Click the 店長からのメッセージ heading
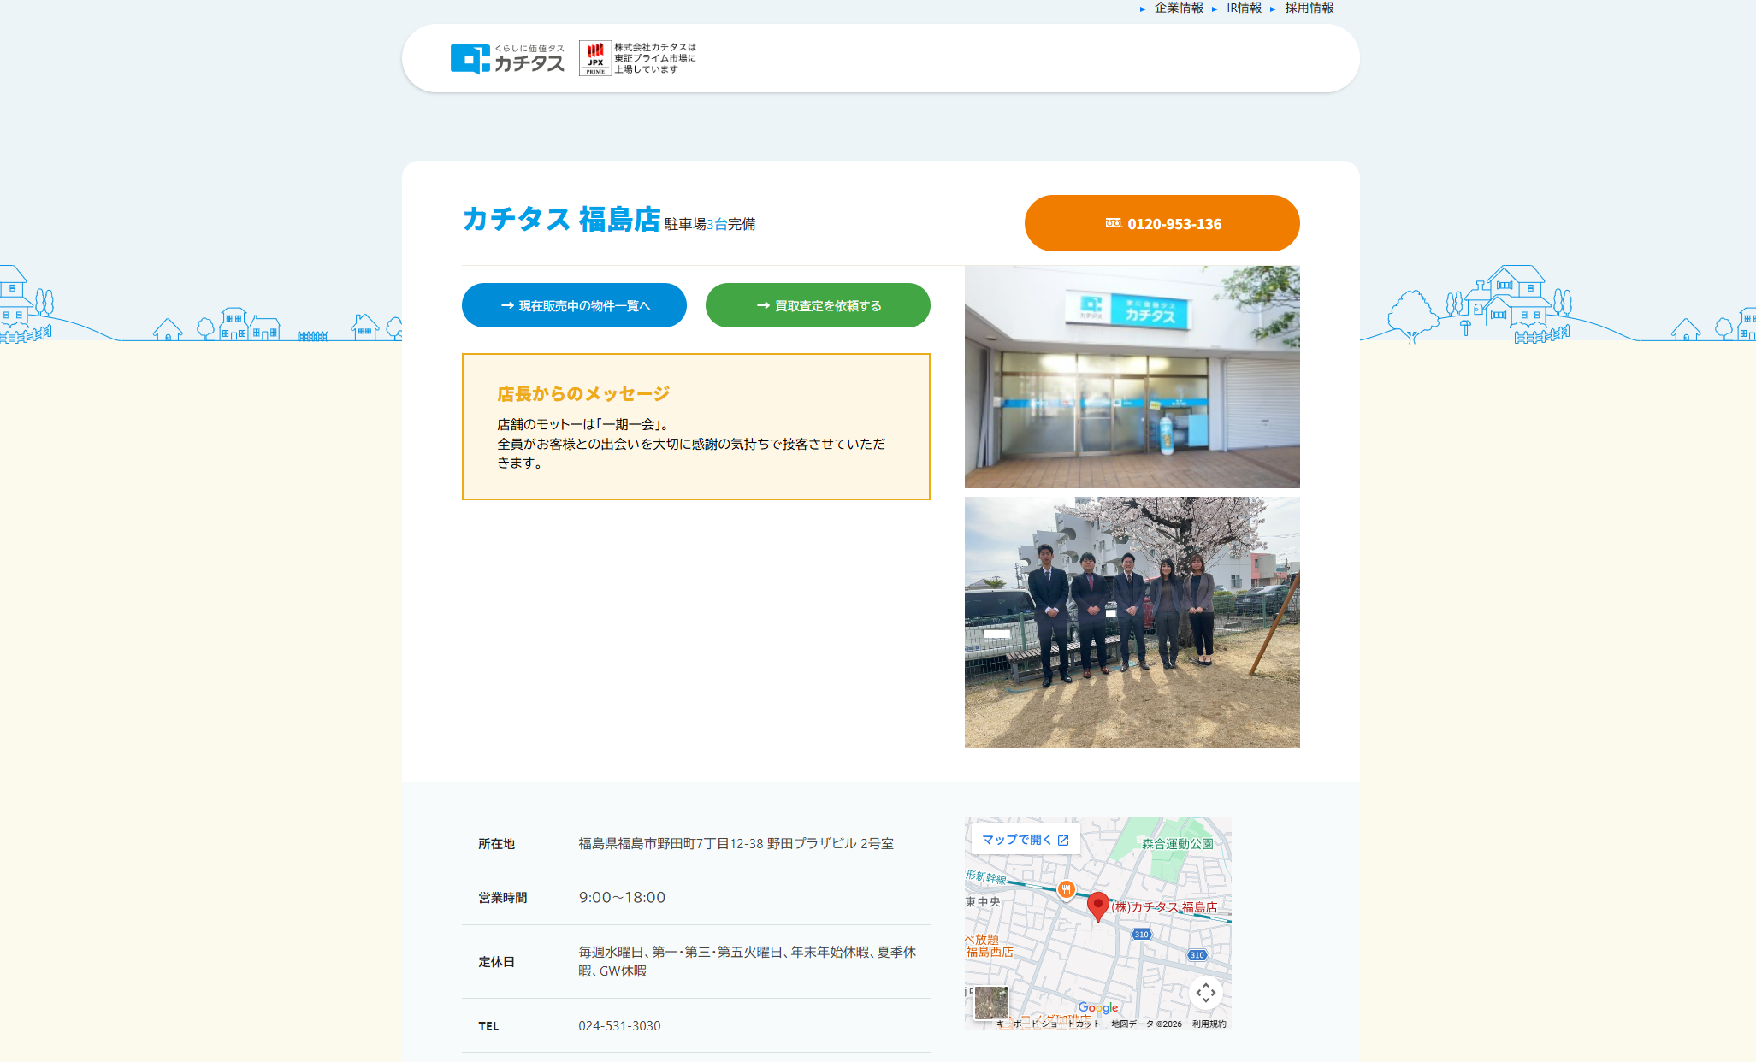 [583, 393]
